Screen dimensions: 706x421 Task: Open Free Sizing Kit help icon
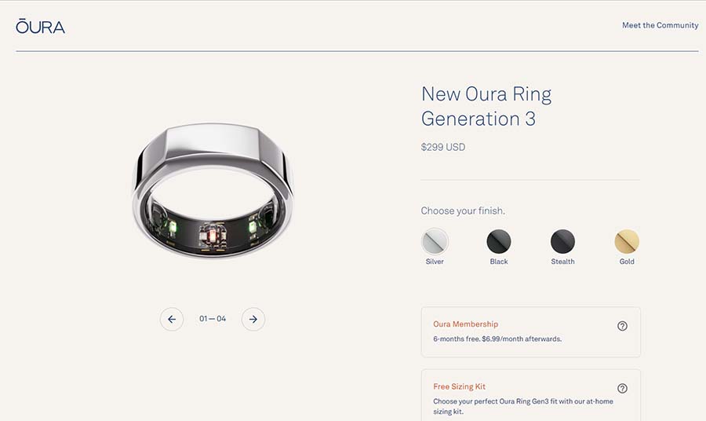point(622,388)
